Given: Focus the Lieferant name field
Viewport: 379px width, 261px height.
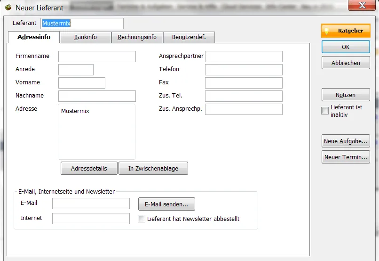Looking at the screenshot, I should pos(82,24).
